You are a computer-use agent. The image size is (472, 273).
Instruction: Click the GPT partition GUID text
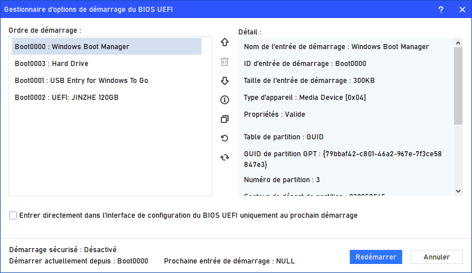pyautogui.click(x=342, y=158)
